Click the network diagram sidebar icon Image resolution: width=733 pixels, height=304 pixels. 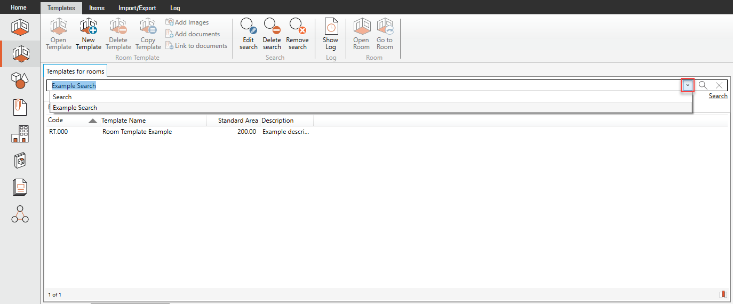pos(20,214)
